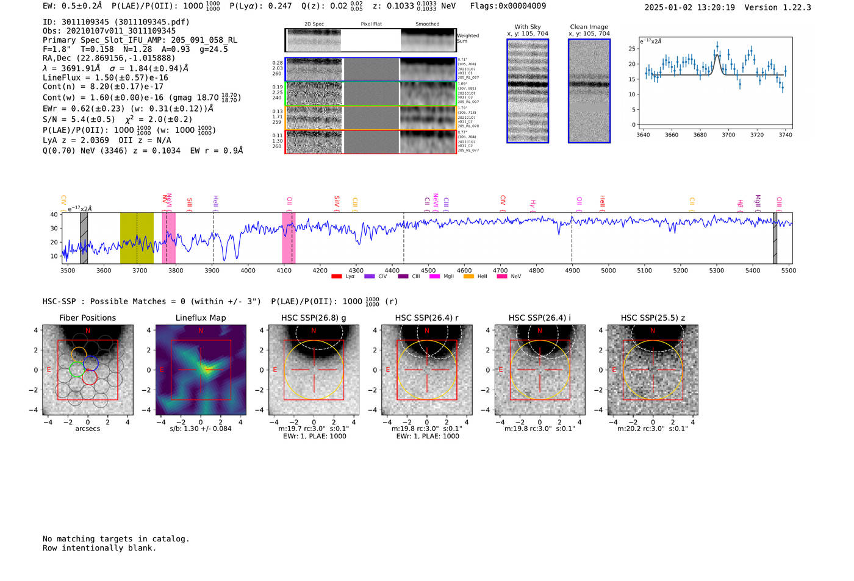Click the RA,Dec coordinates text
Image resolution: width=854 pixels, height=581 pixels.
(109, 59)
